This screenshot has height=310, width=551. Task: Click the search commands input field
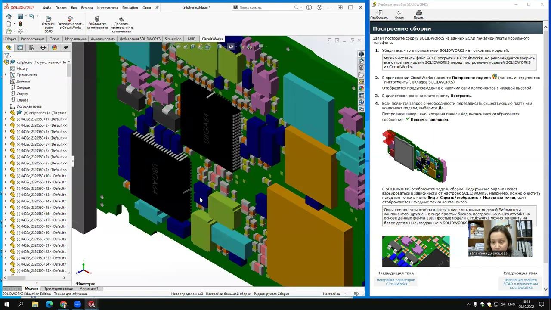coord(266,7)
